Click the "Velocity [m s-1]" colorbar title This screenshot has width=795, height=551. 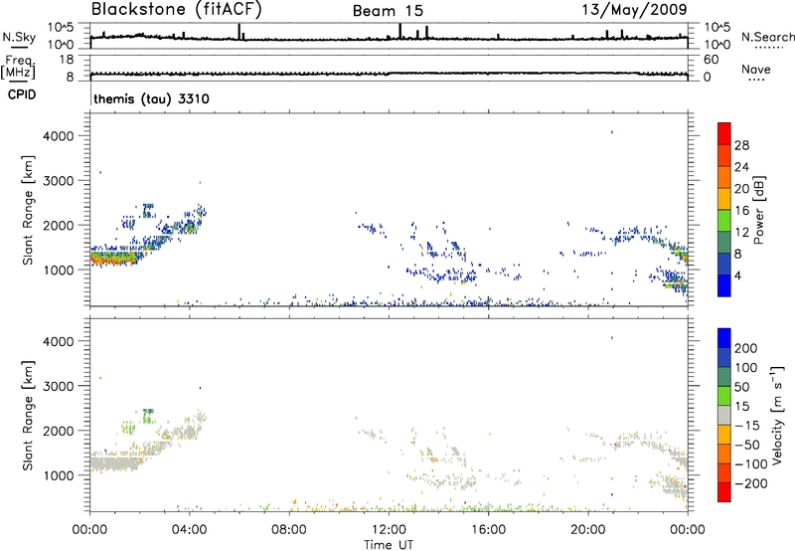click(x=777, y=415)
